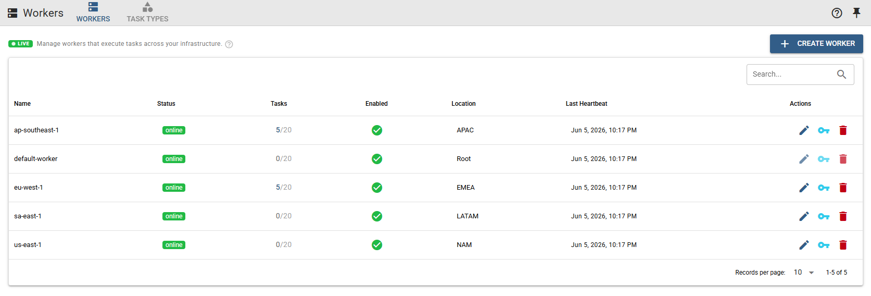Sort by the Name column header
The image size is (871, 296).
pyautogui.click(x=22, y=104)
